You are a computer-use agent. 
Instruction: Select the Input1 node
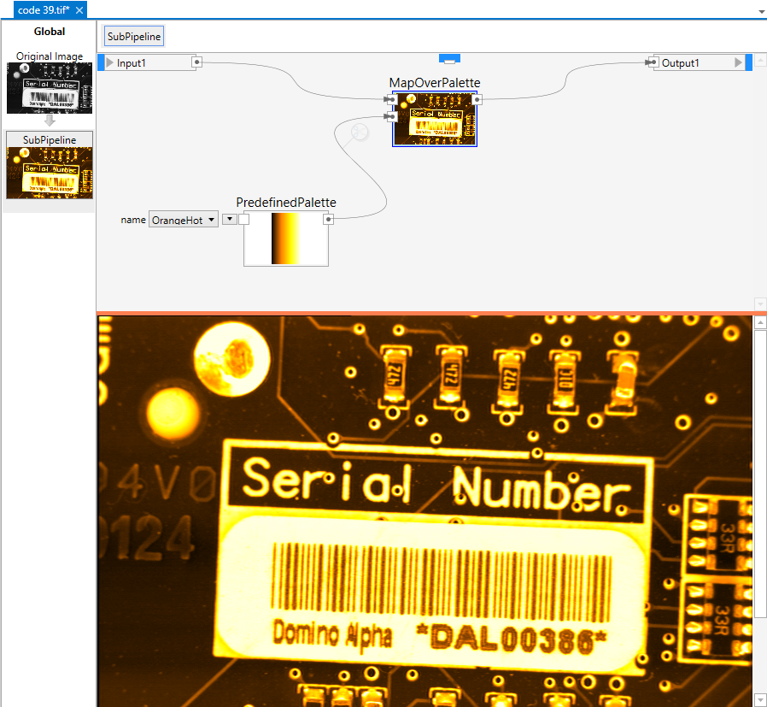[149, 62]
